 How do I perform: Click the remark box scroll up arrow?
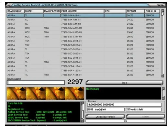[163, 89]
